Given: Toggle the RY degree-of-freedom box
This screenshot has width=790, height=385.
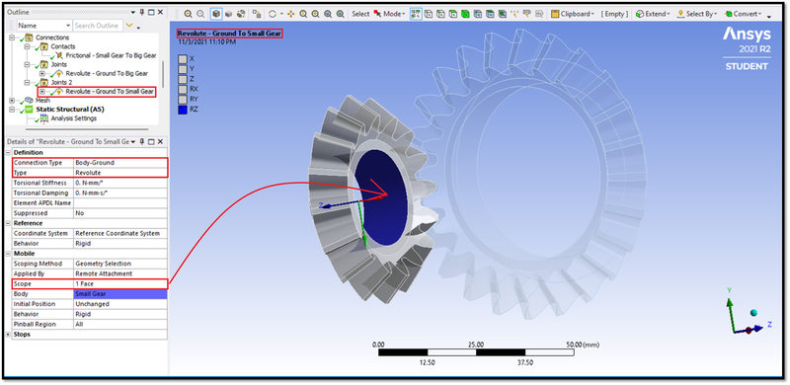Looking at the screenshot, I should click(x=183, y=99).
